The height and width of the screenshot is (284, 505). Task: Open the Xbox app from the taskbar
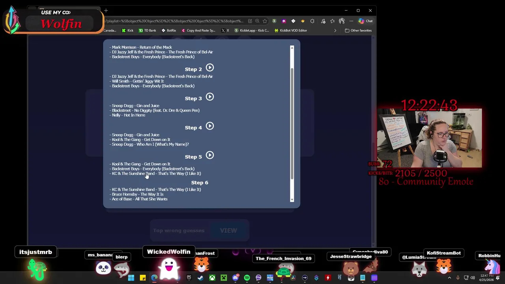point(212,278)
